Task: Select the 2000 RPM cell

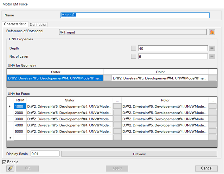Action: (x=20, y=113)
